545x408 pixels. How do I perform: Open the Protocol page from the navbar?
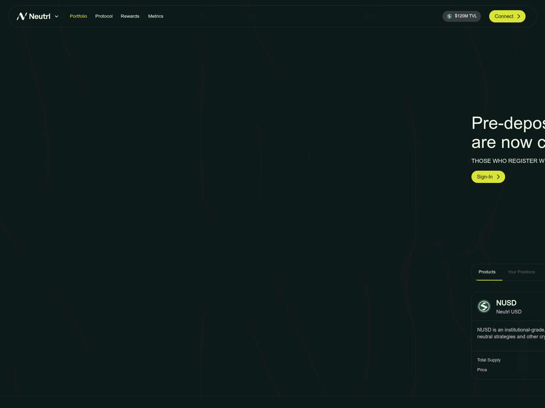point(104,16)
